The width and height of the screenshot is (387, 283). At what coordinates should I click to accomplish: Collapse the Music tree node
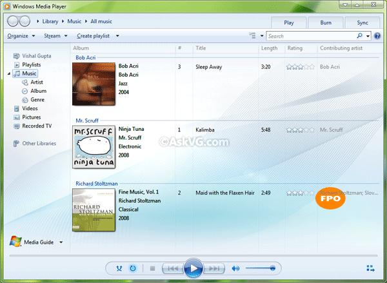(x=9, y=73)
